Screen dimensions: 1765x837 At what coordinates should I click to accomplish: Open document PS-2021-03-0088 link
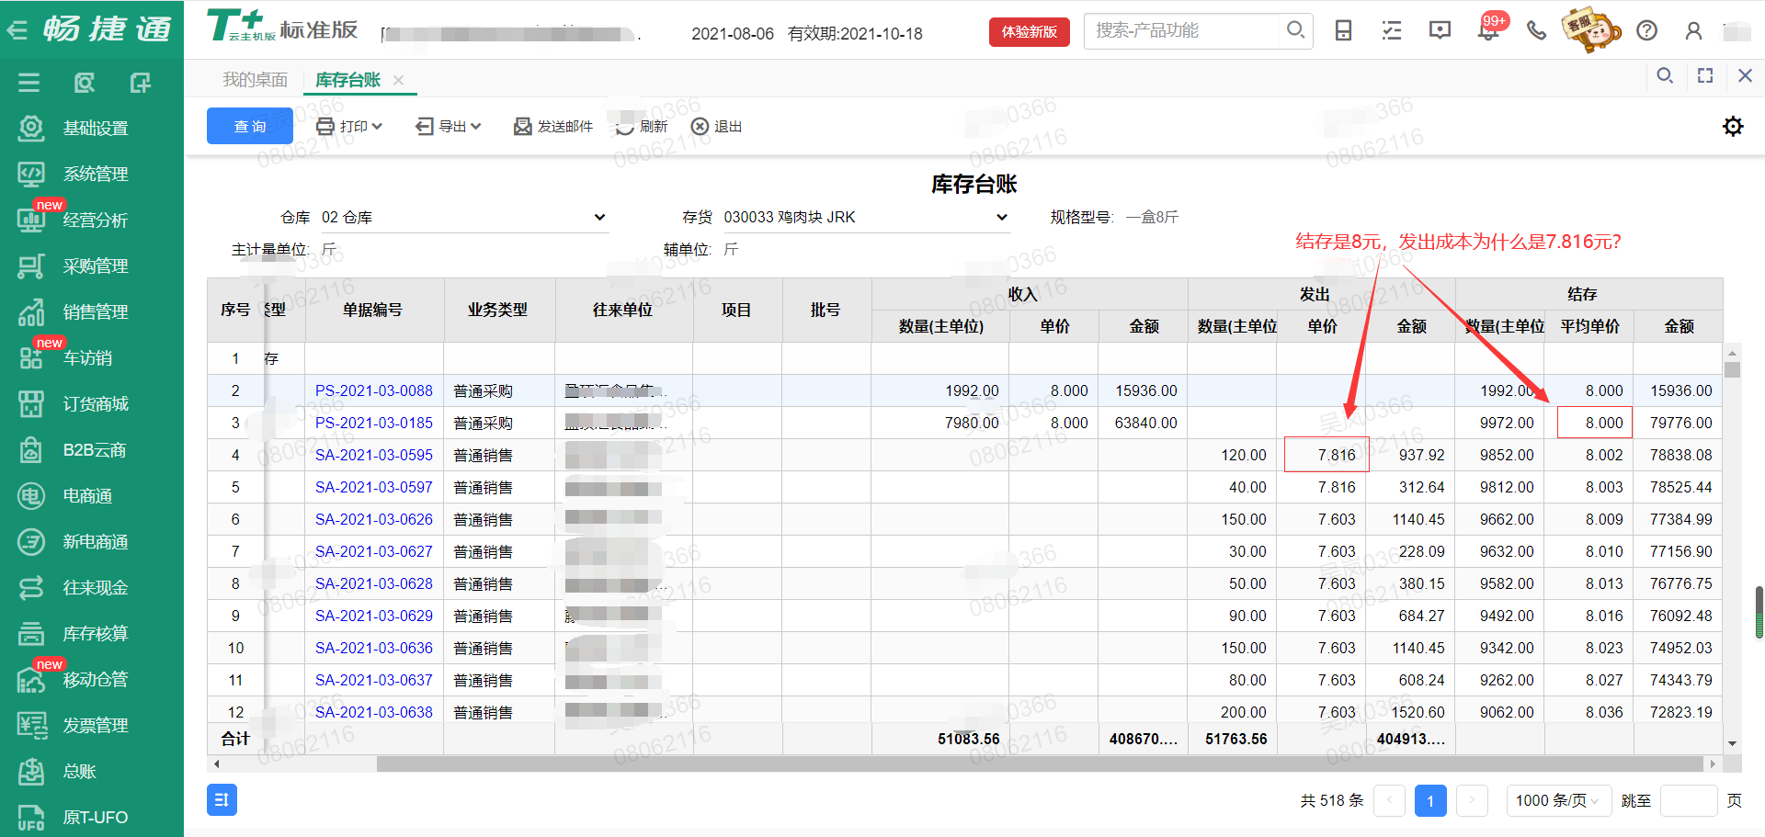click(x=373, y=390)
